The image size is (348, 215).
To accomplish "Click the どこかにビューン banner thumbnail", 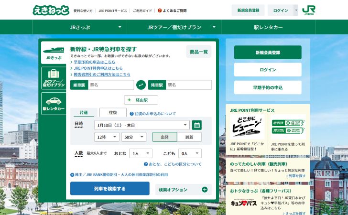I will click(247, 127).
